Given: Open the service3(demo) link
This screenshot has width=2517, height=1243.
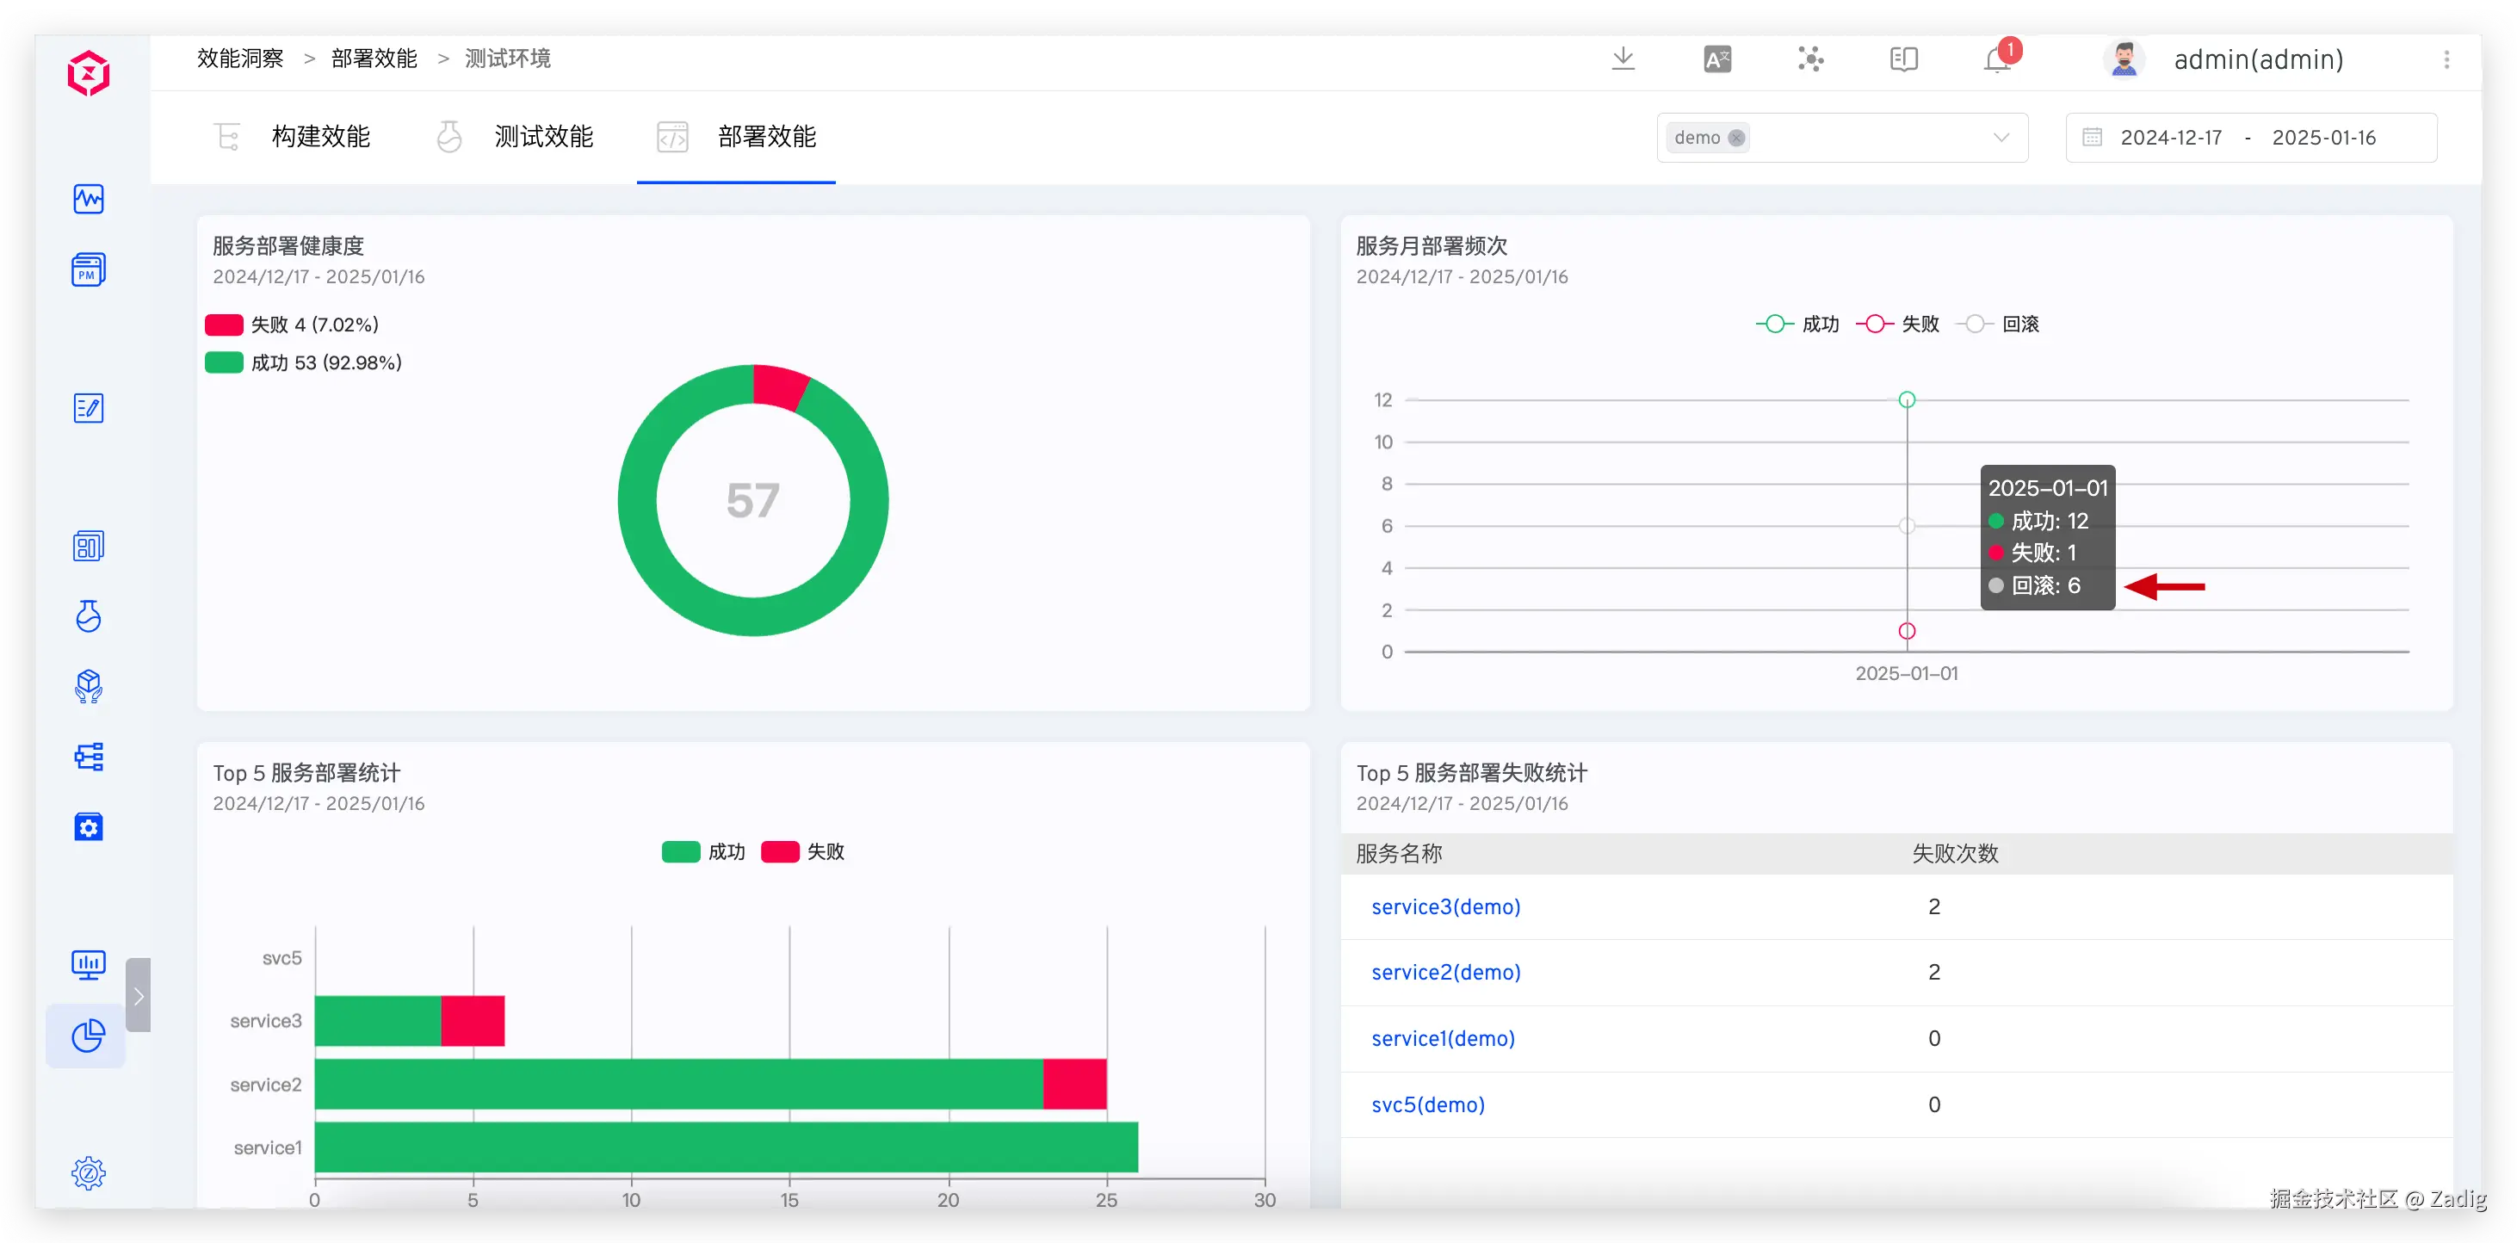Looking at the screenshot, I should pos(1445,906).
